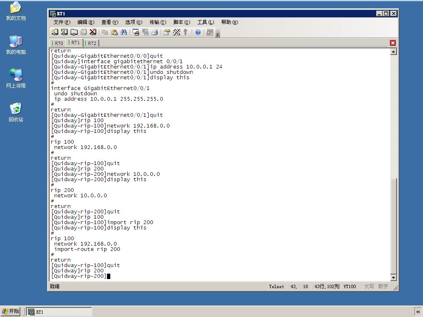Switch to the RT0 session tab

(x=58, y=43)
